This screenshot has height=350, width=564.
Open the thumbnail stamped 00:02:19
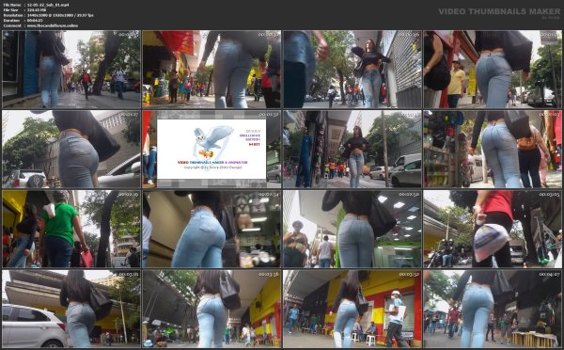[71, 229]
